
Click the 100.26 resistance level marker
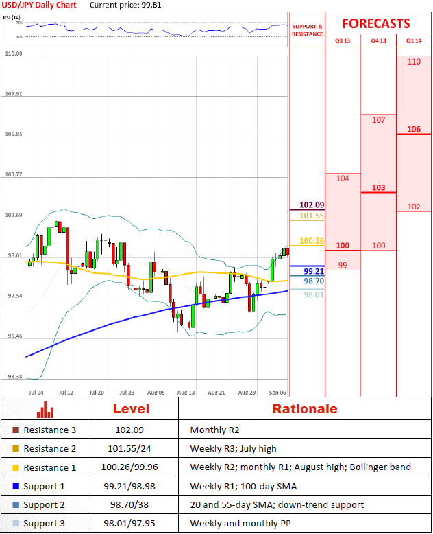(312, 241)
